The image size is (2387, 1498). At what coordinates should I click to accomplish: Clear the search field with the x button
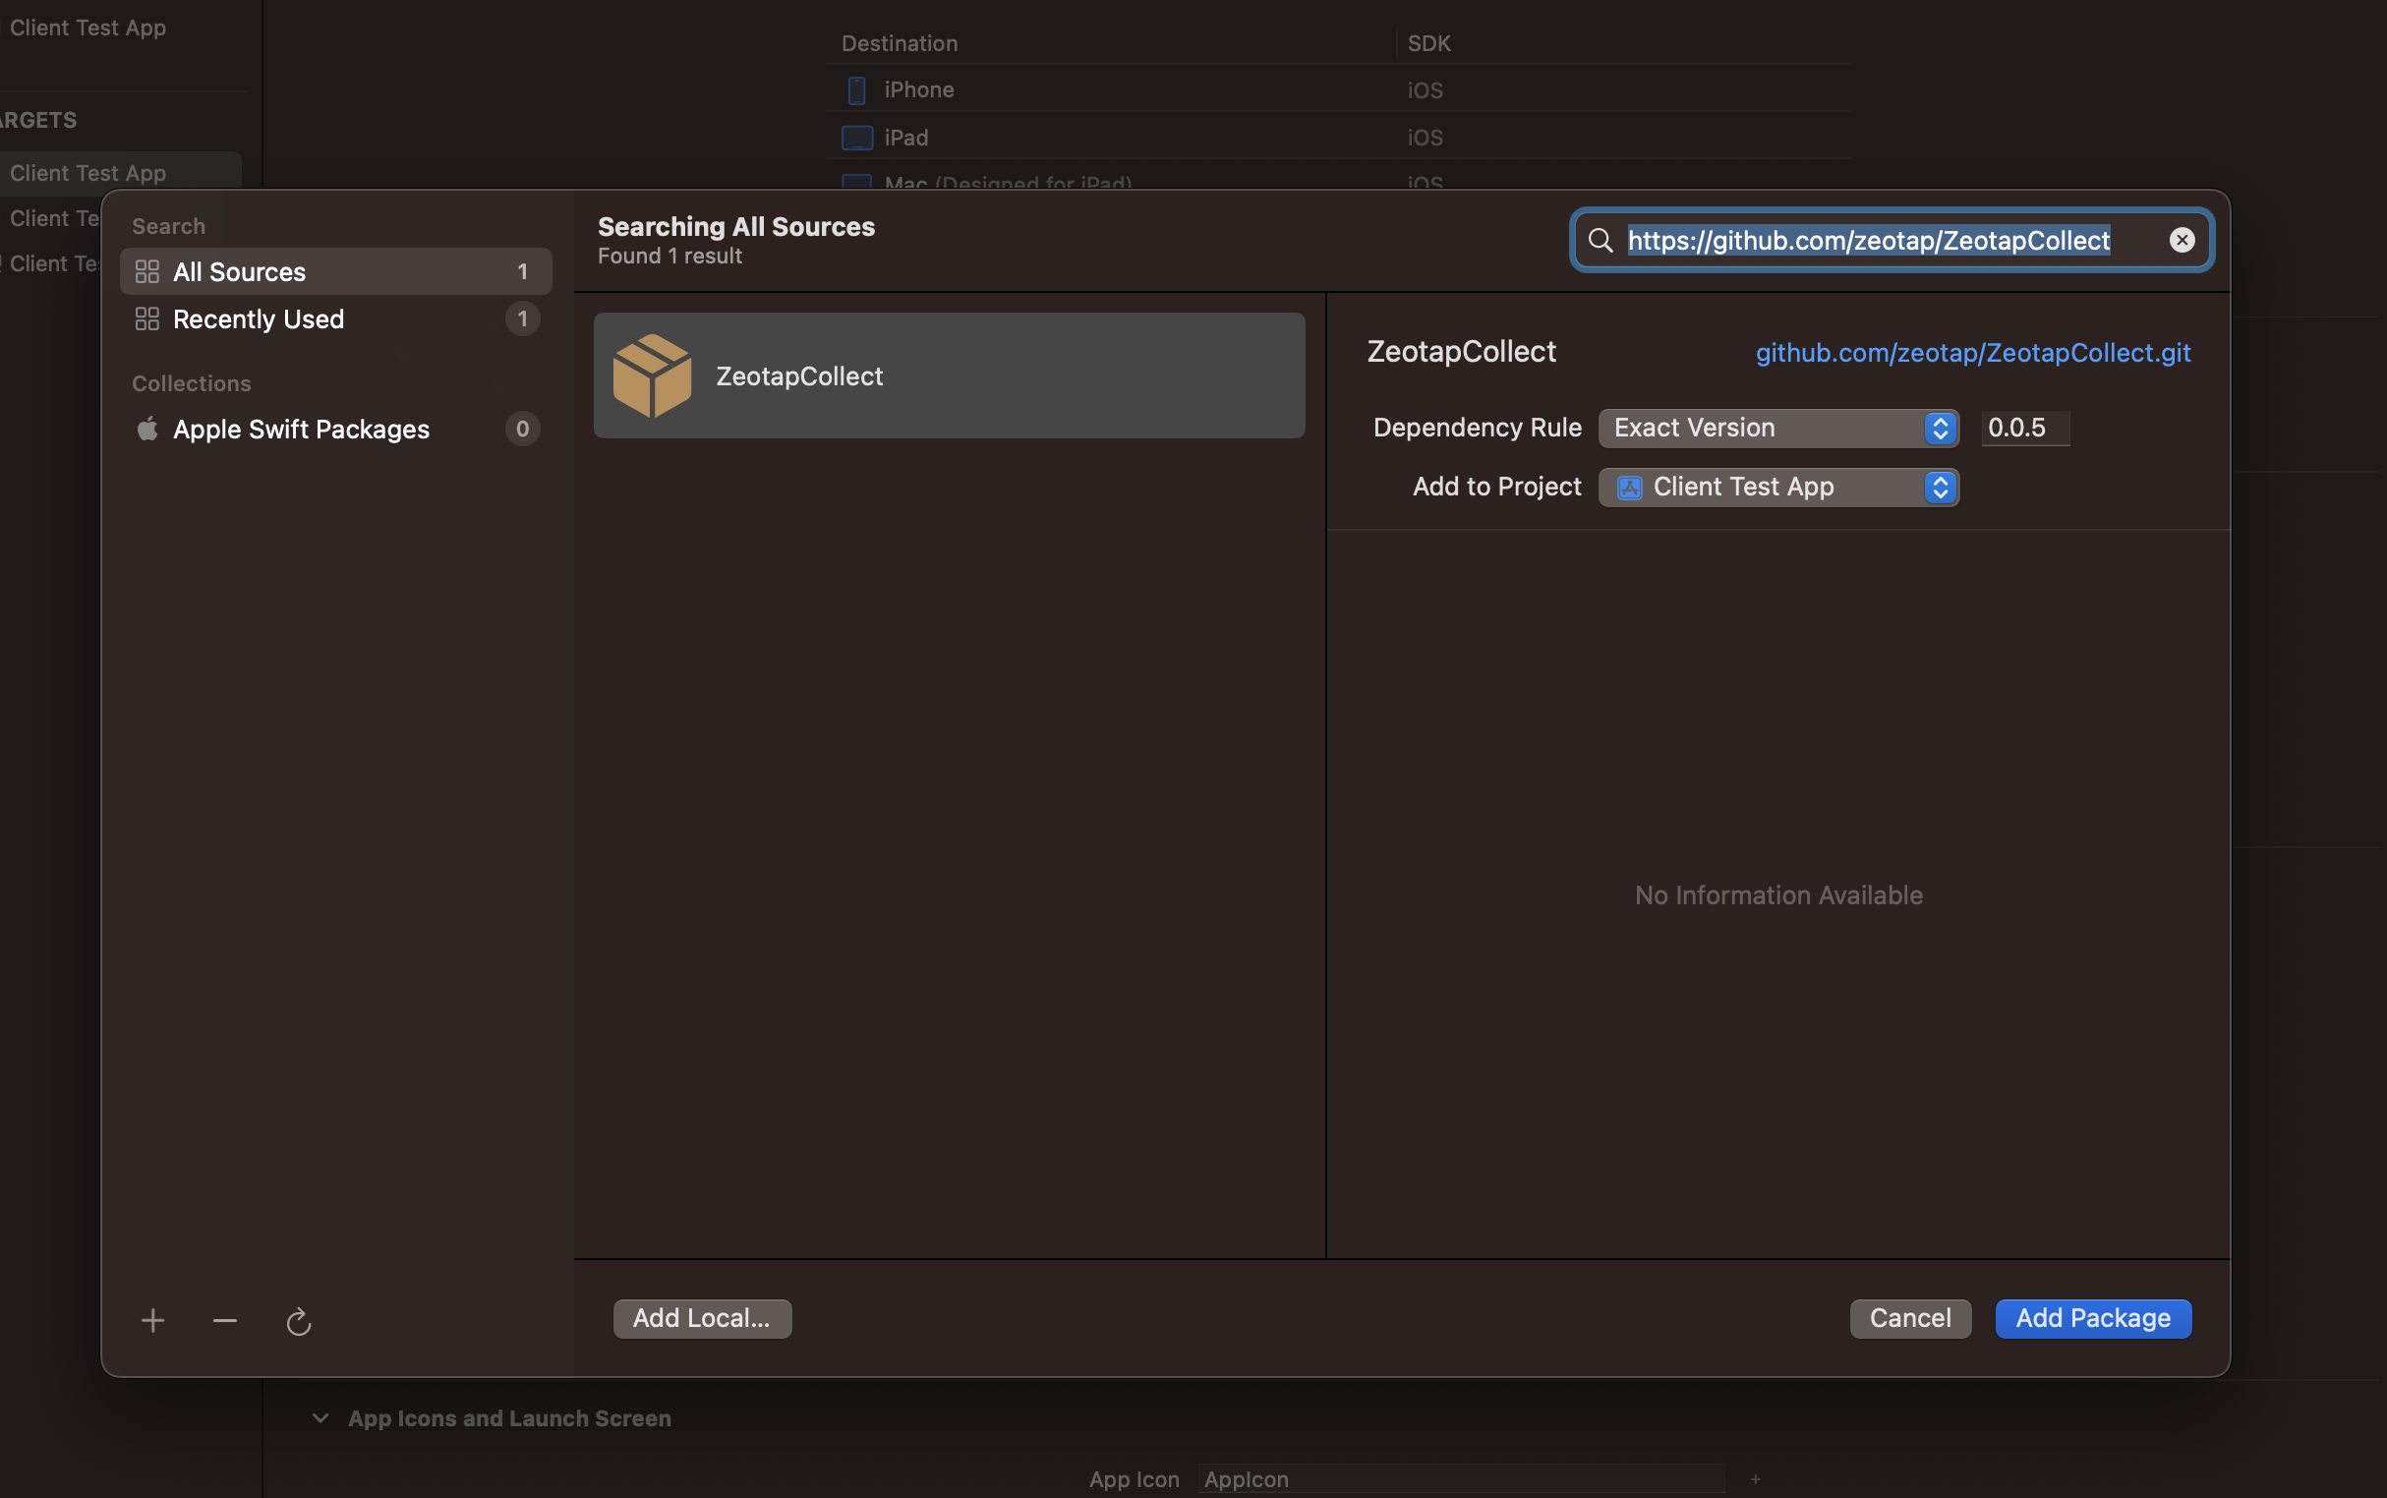point(2181,240)
